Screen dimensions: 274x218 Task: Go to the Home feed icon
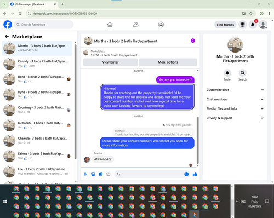pos(110,25)
